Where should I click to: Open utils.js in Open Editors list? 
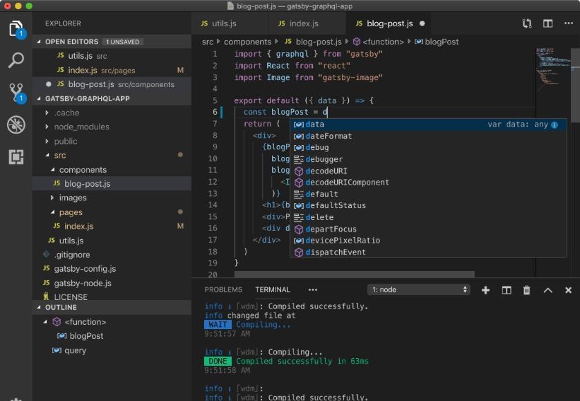click(111, 56)
